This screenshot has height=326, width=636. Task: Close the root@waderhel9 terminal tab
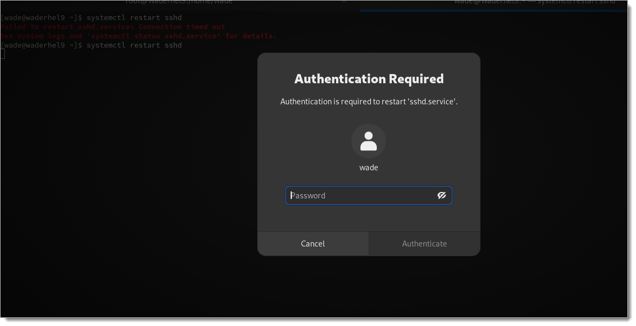point(344,2)
